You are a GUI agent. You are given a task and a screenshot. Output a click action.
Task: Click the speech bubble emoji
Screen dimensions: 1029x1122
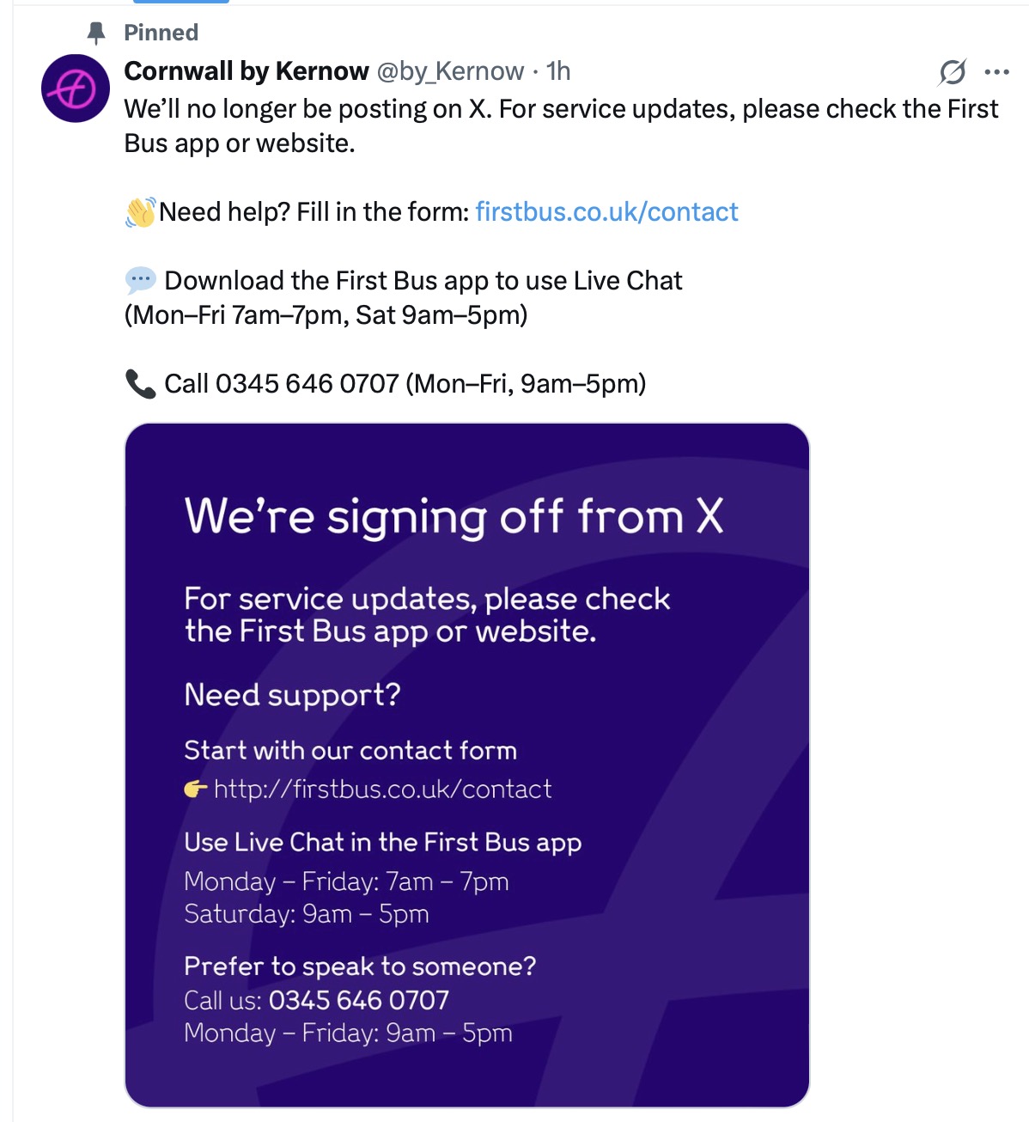[140, 280]
